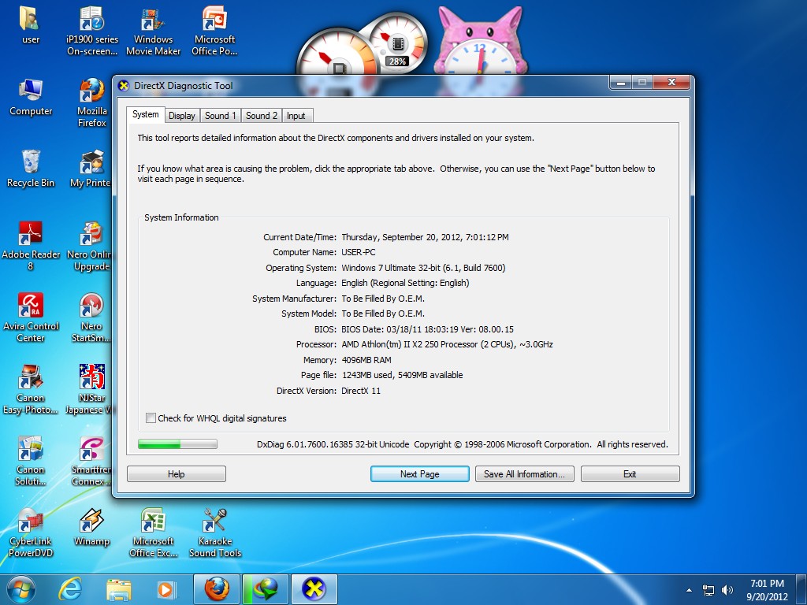807x605 pixels.
Task: Switch to the Sound 1 tab
Action: tap(221, 116)
